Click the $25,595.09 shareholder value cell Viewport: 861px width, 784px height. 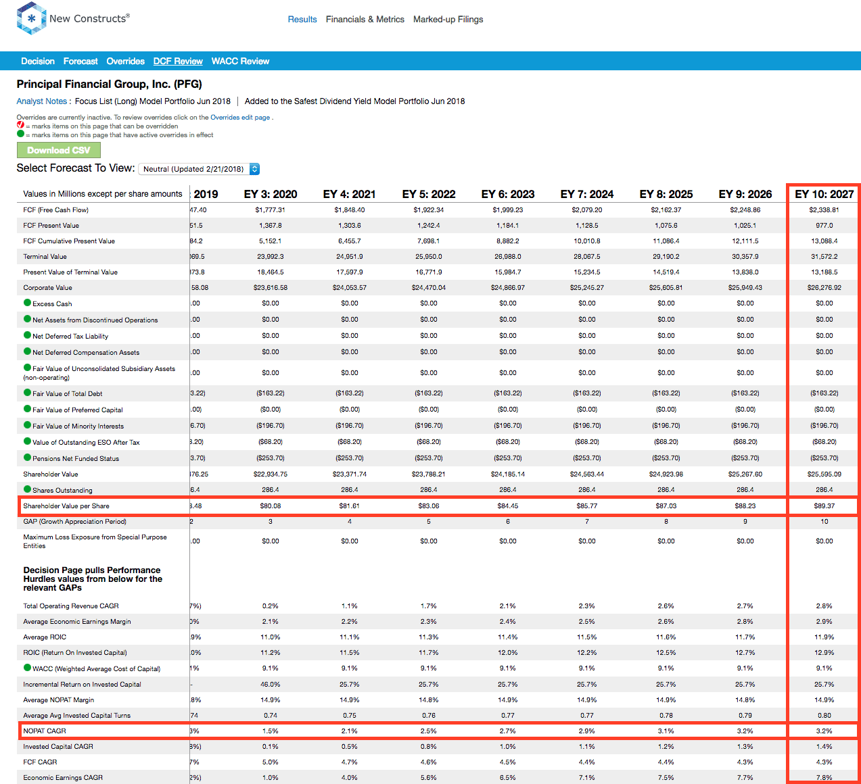[824, 474]
